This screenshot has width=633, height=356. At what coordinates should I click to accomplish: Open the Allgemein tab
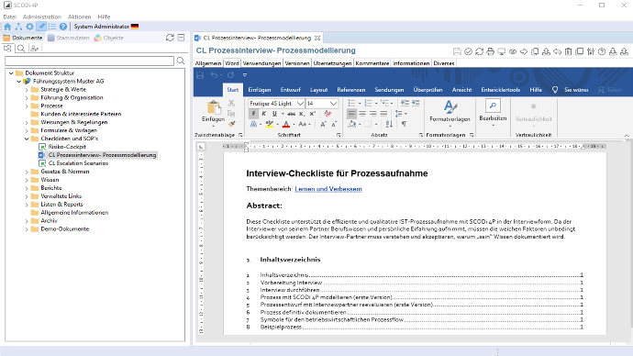pyautogui.click(x=208, y=63)
